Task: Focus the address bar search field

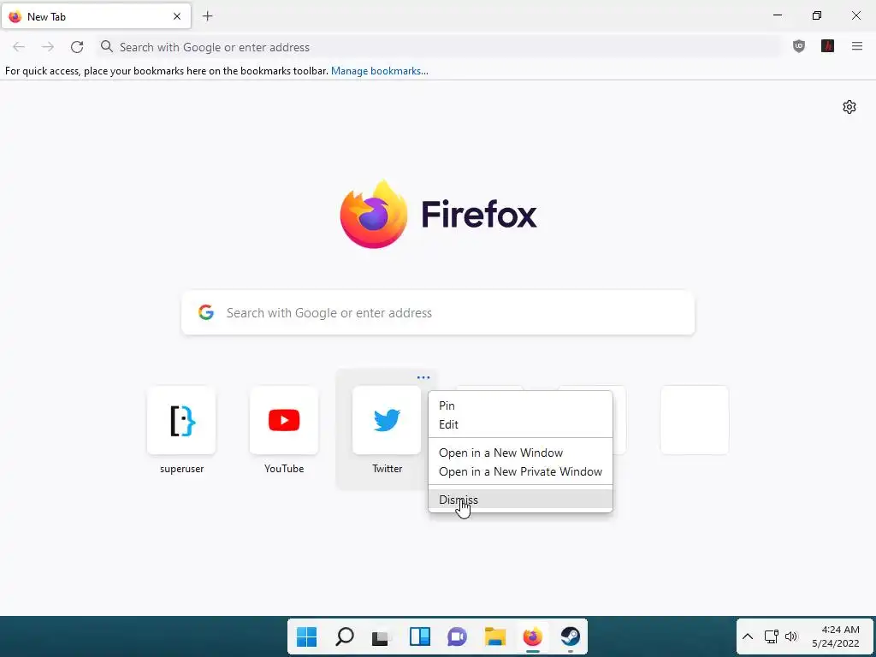Action: 439,47
